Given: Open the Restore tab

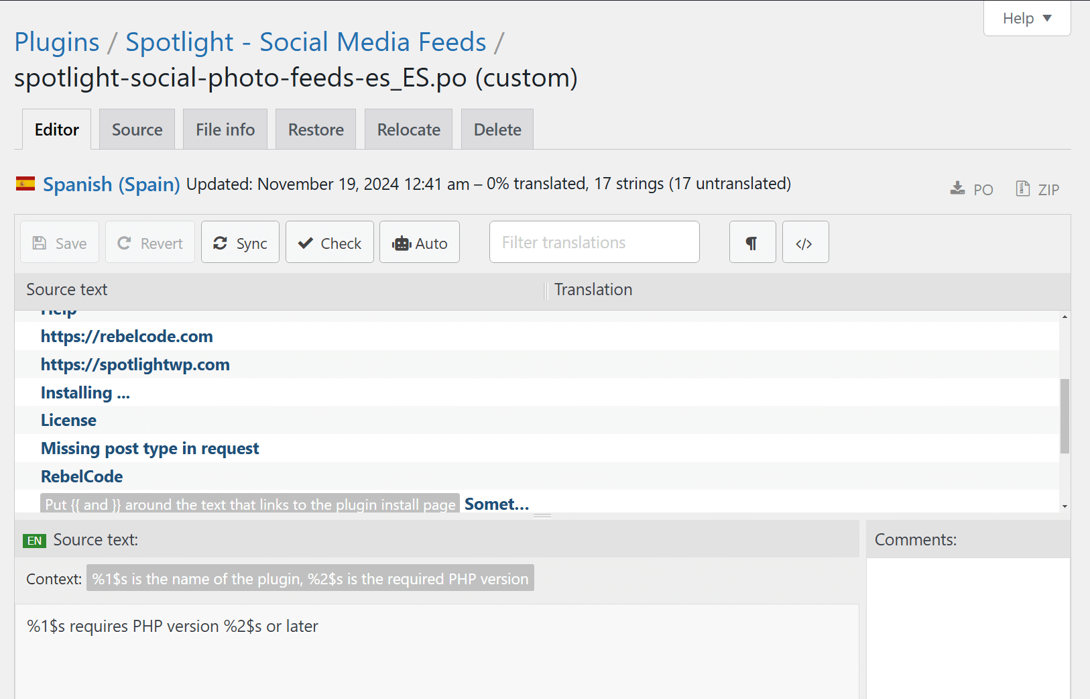Looking at the screenshot, I should [x=316, y=129].
